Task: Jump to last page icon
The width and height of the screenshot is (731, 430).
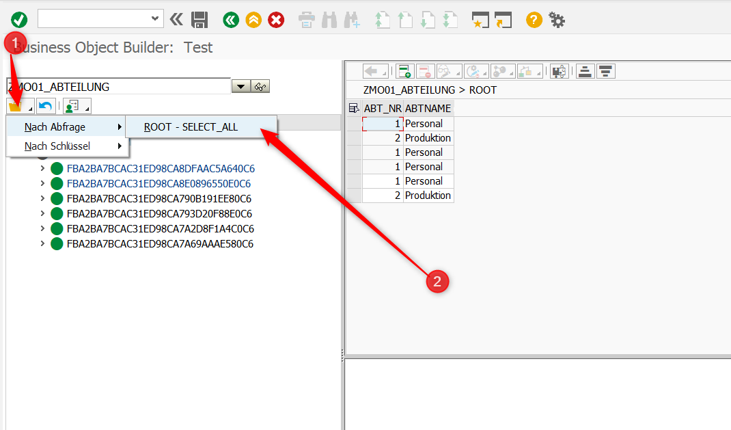Action: coord(450,20)
